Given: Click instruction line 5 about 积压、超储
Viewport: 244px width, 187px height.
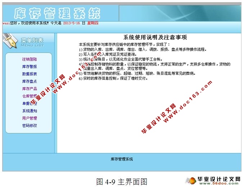Looking at the screenshot, I should pos(137,74).
